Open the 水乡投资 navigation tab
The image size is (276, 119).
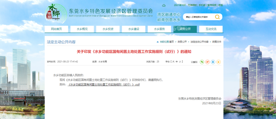(x=108, y=29)
